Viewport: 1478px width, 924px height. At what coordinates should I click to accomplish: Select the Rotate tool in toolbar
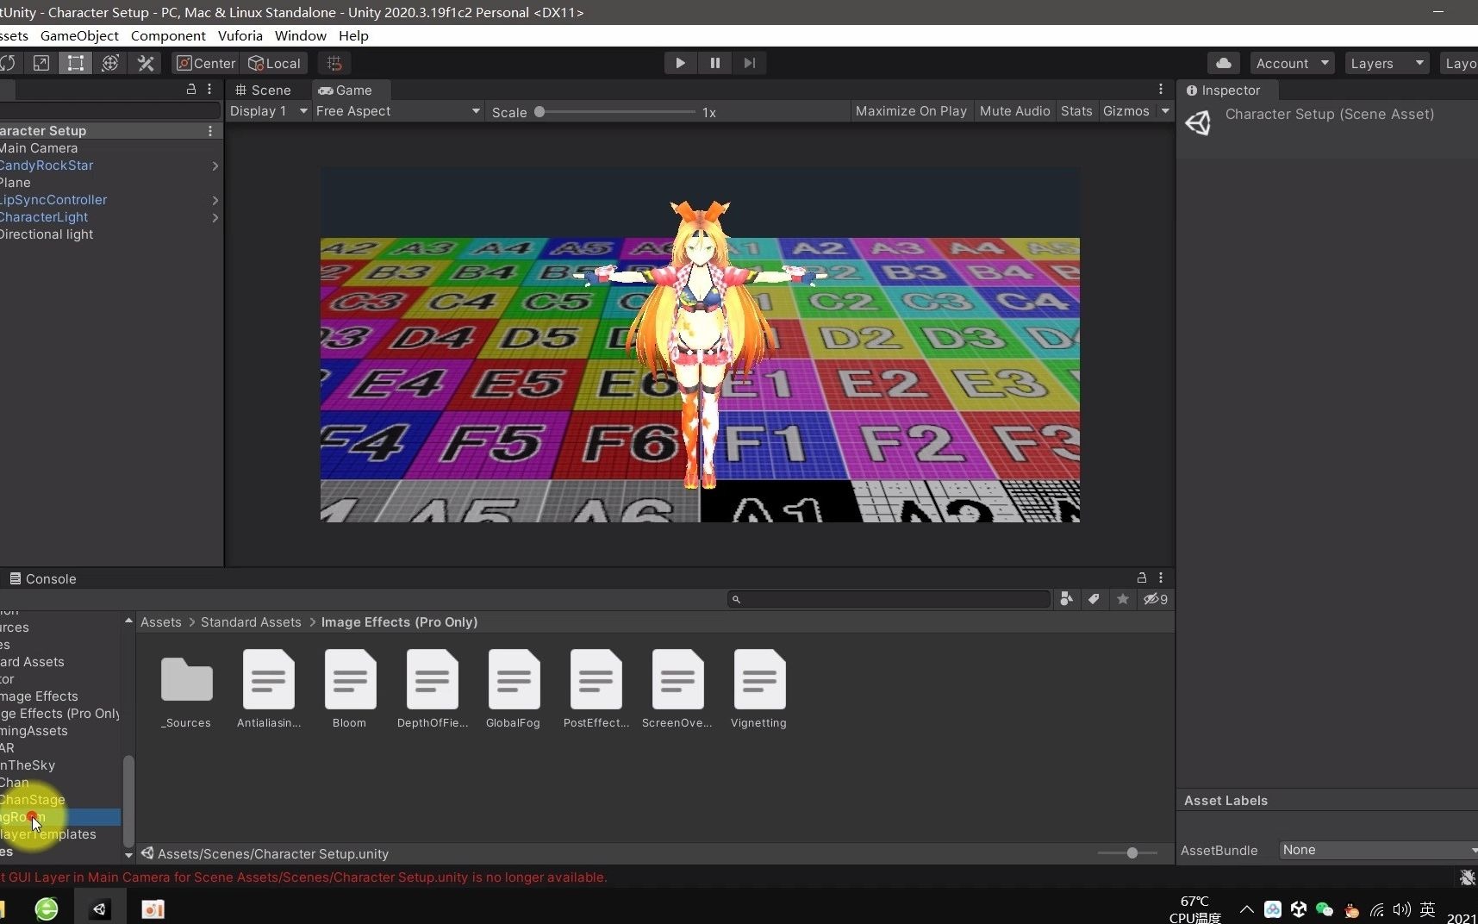click(8, 63)
